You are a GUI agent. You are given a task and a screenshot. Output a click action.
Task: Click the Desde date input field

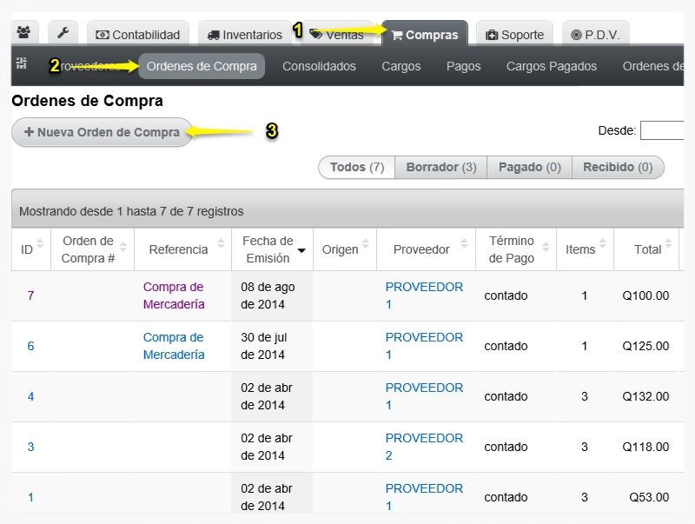click(x=662, y=130)
